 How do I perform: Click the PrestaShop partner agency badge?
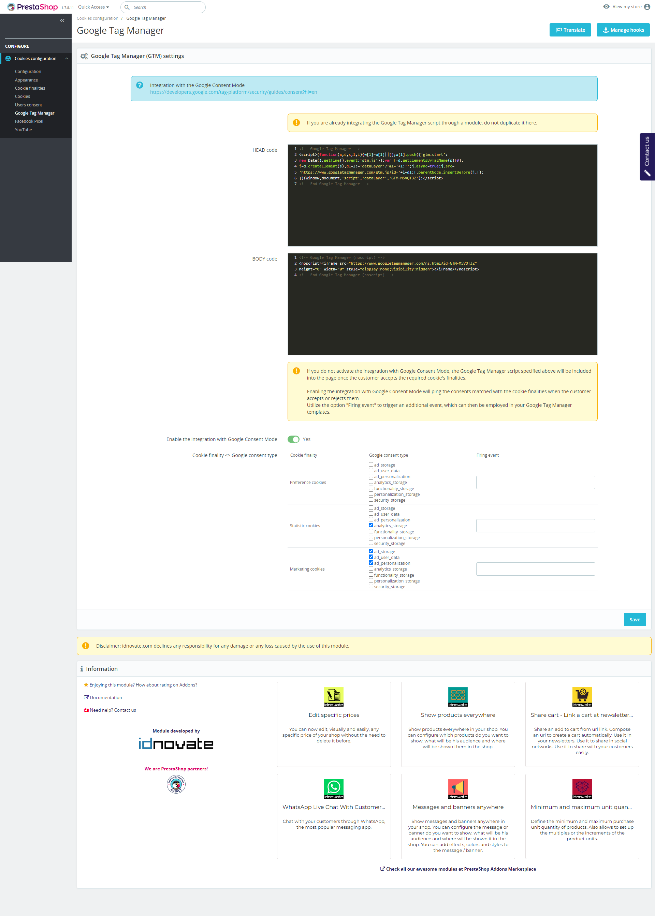[176, 784]
